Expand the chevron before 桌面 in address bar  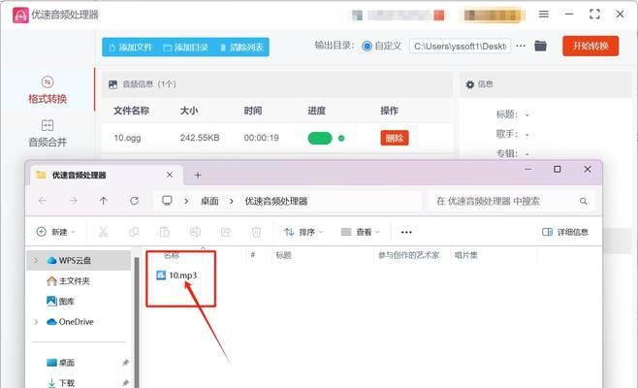(x=186, y=201)
